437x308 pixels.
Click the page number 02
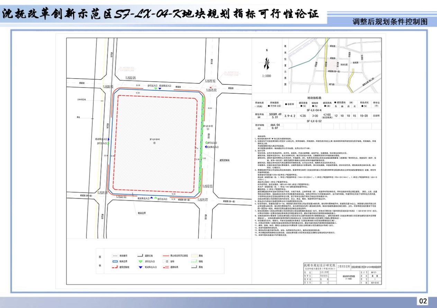click(423, 301)
